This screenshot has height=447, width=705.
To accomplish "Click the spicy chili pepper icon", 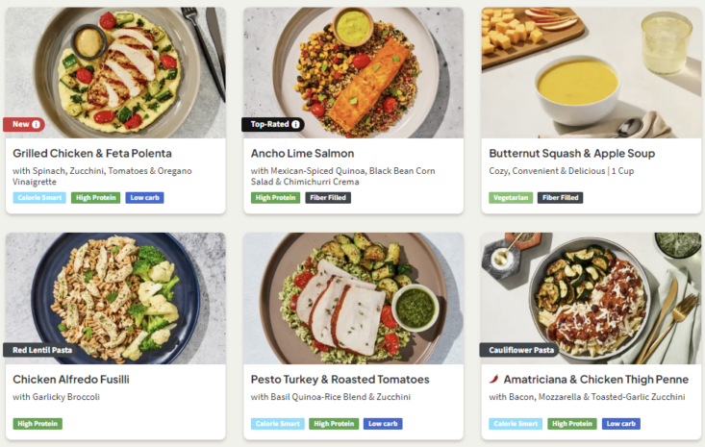I will (494, 380).
